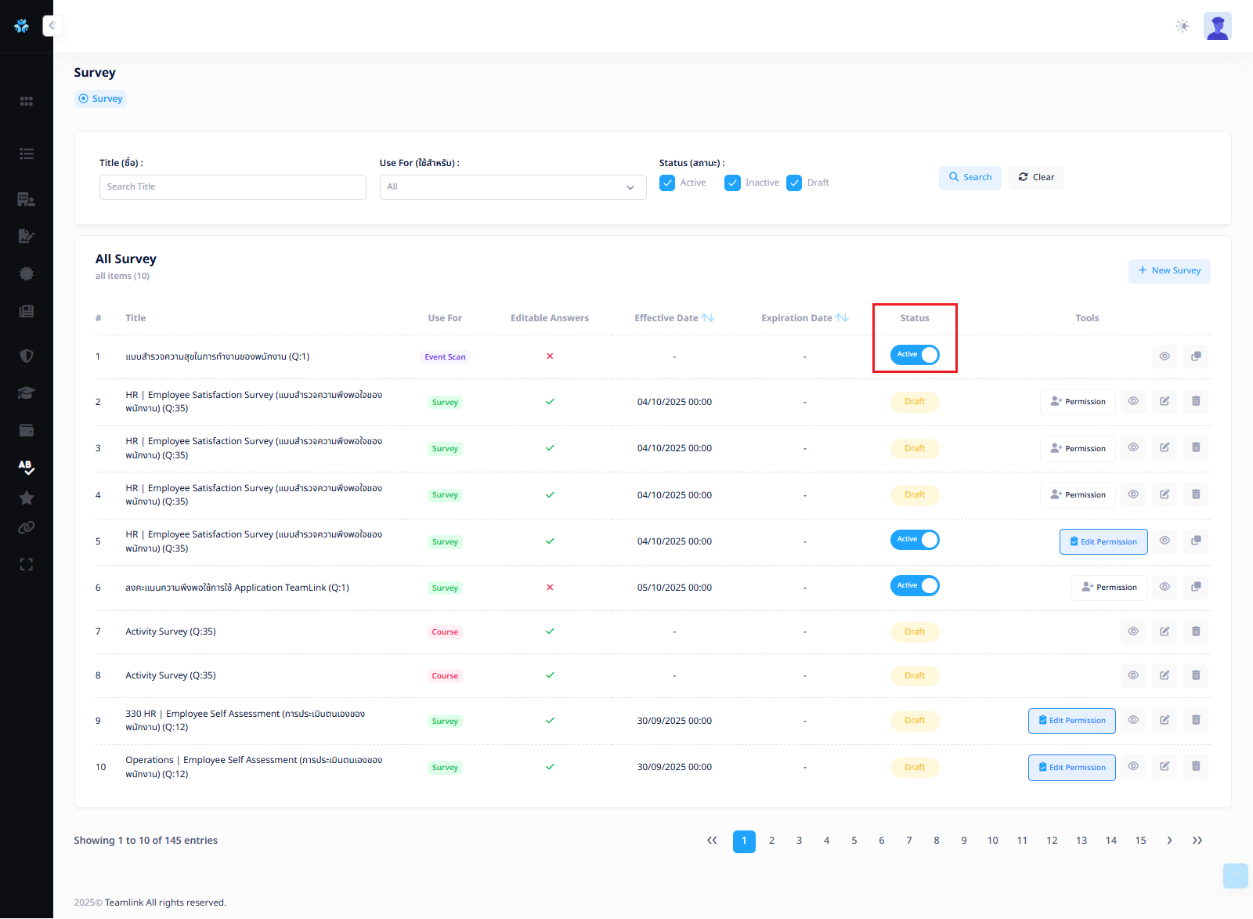Image resolution: width=1253 pixels, height=919 pixels.
Task: Toggle the Active switch for row 6
Action: [915, 586]
